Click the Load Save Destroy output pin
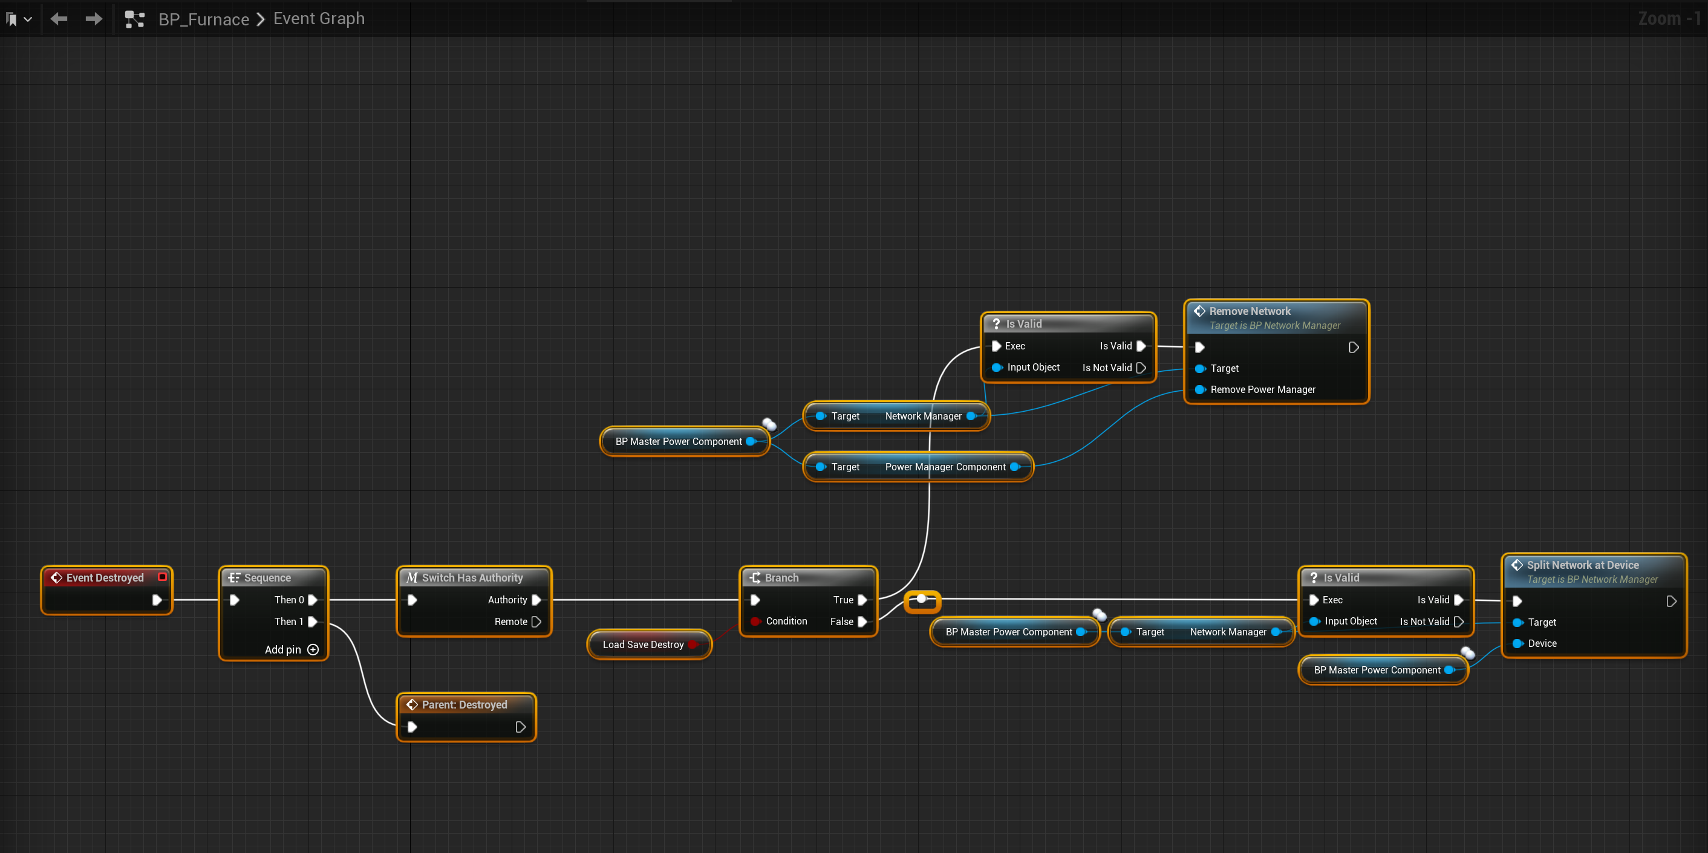The height and width of the screenshot is (853, 1708). pyautogui.click(x=693, y=644)
